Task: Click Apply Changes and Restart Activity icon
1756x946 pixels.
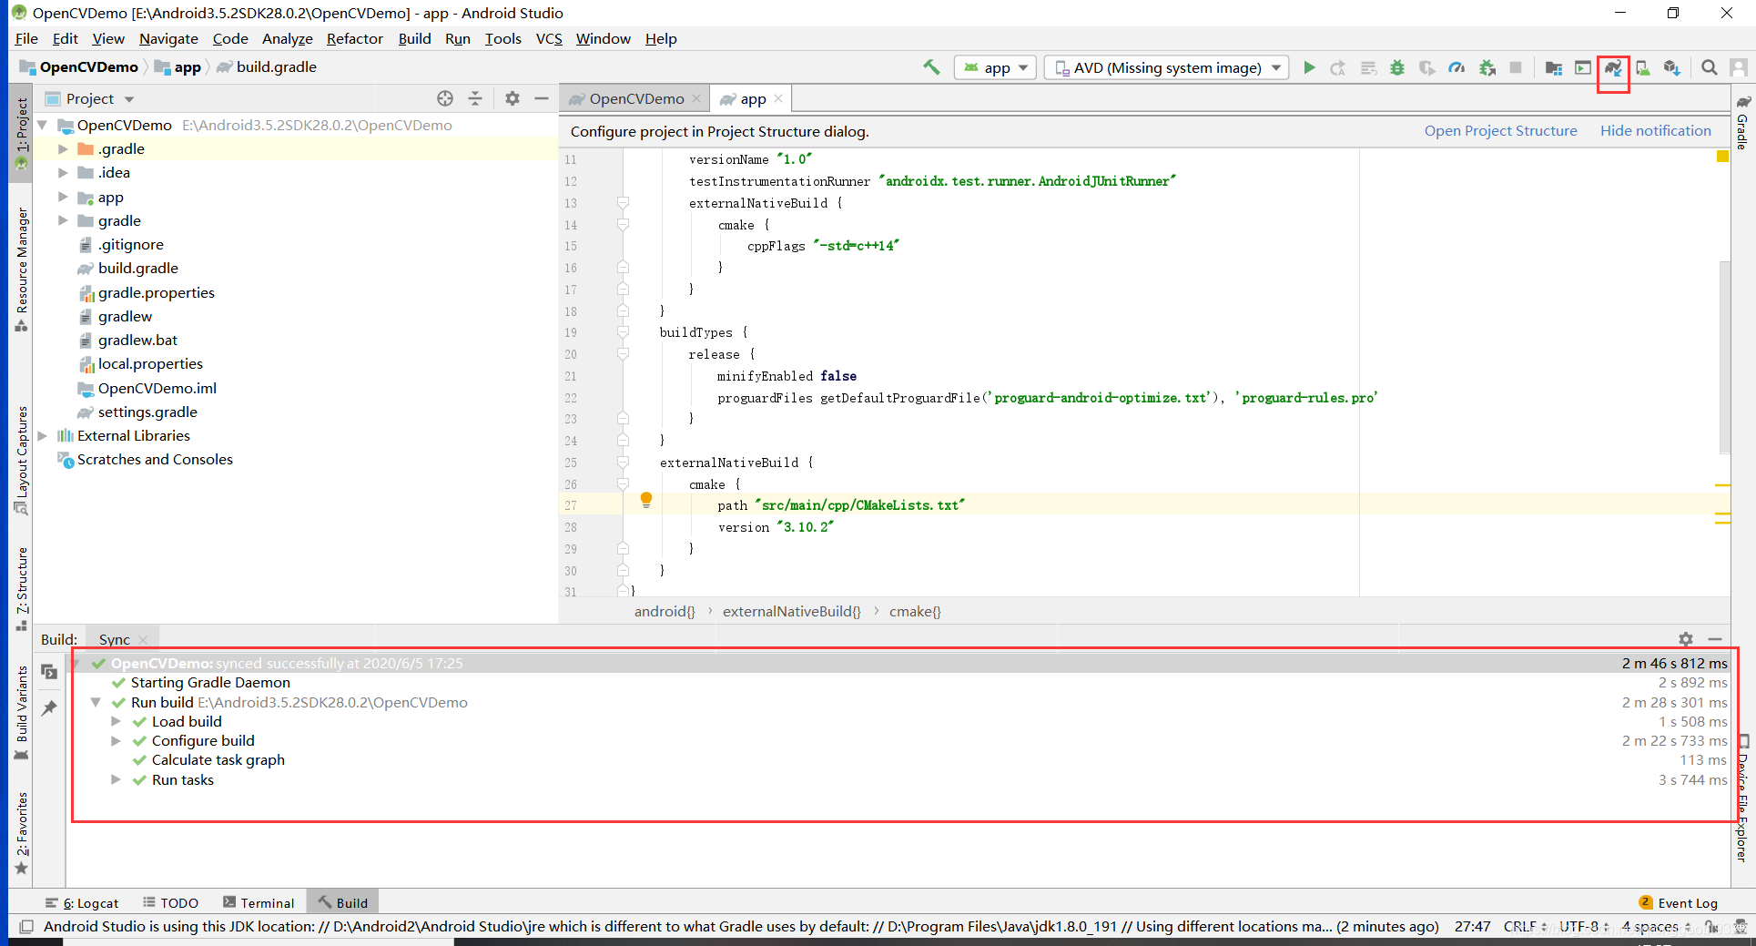Action: click(x=1338, y=67)
